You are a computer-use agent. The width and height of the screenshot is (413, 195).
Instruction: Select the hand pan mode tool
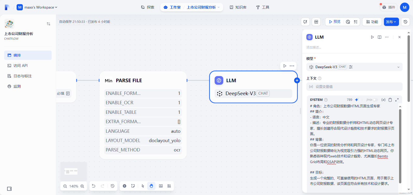tap(151, 186)
